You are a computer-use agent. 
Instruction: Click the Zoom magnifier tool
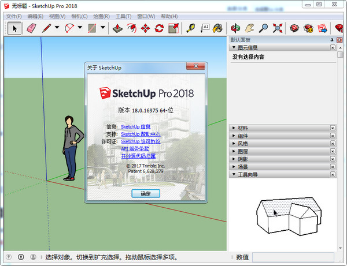click(x=263, y=28)
